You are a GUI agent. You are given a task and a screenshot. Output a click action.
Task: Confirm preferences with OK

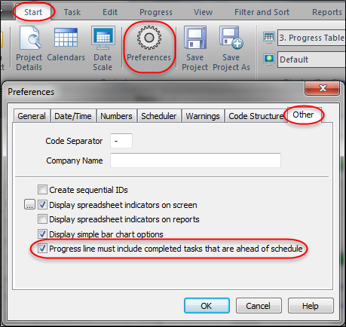coord(207,306)
